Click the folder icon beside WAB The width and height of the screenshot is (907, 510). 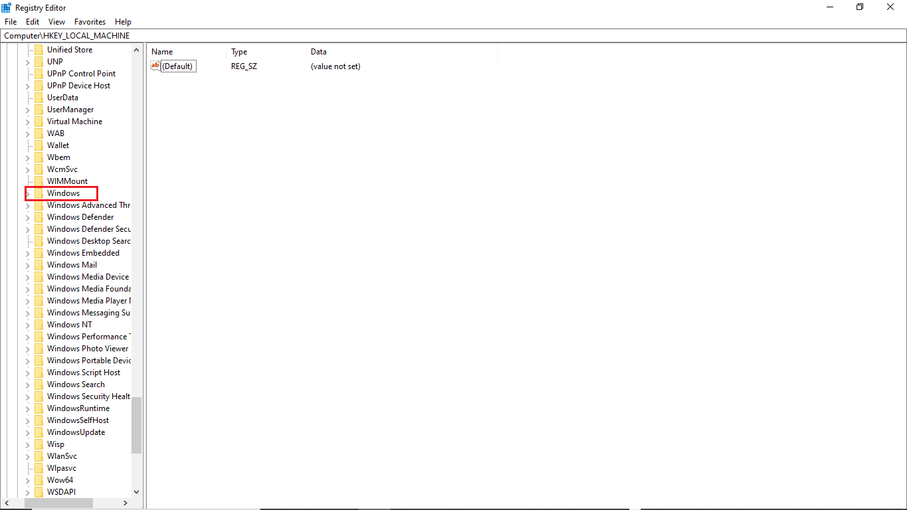click(39, 133)
